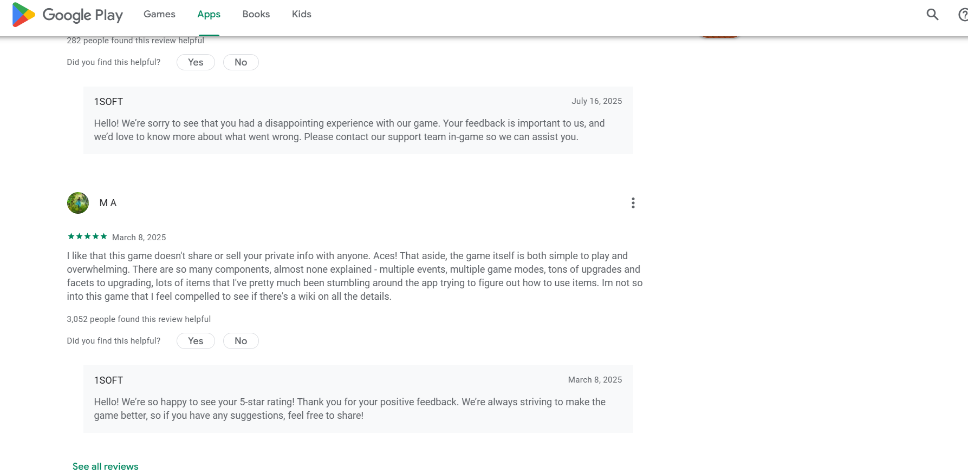Open the Kids section

tap(301, 14)
